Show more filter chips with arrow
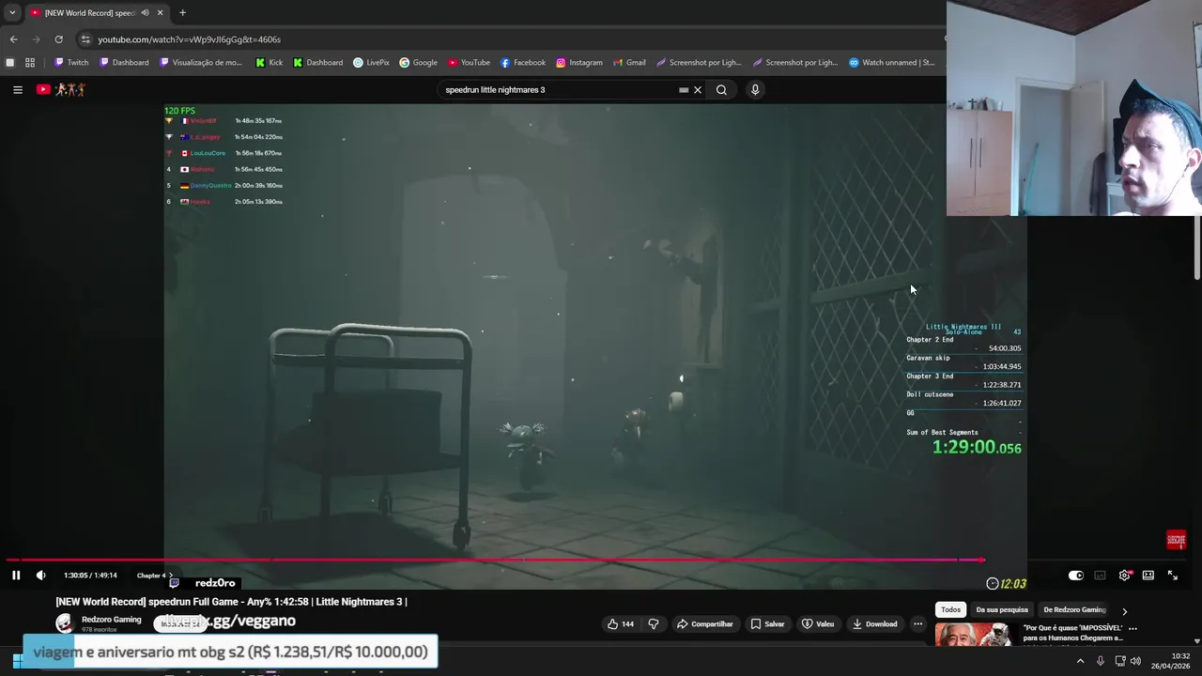This screenshot has width=1202, height=676. click(1124, 611)
